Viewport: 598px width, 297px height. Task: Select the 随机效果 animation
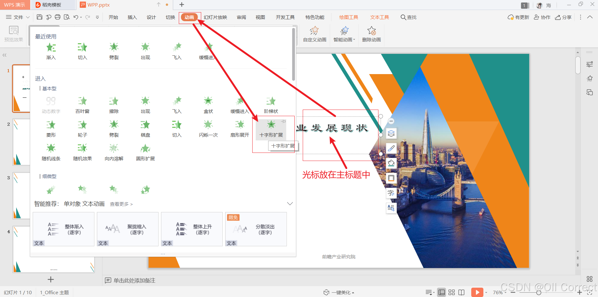tap(82, 152)
